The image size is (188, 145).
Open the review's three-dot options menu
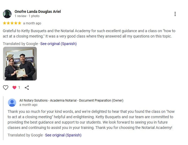point(175,14)
